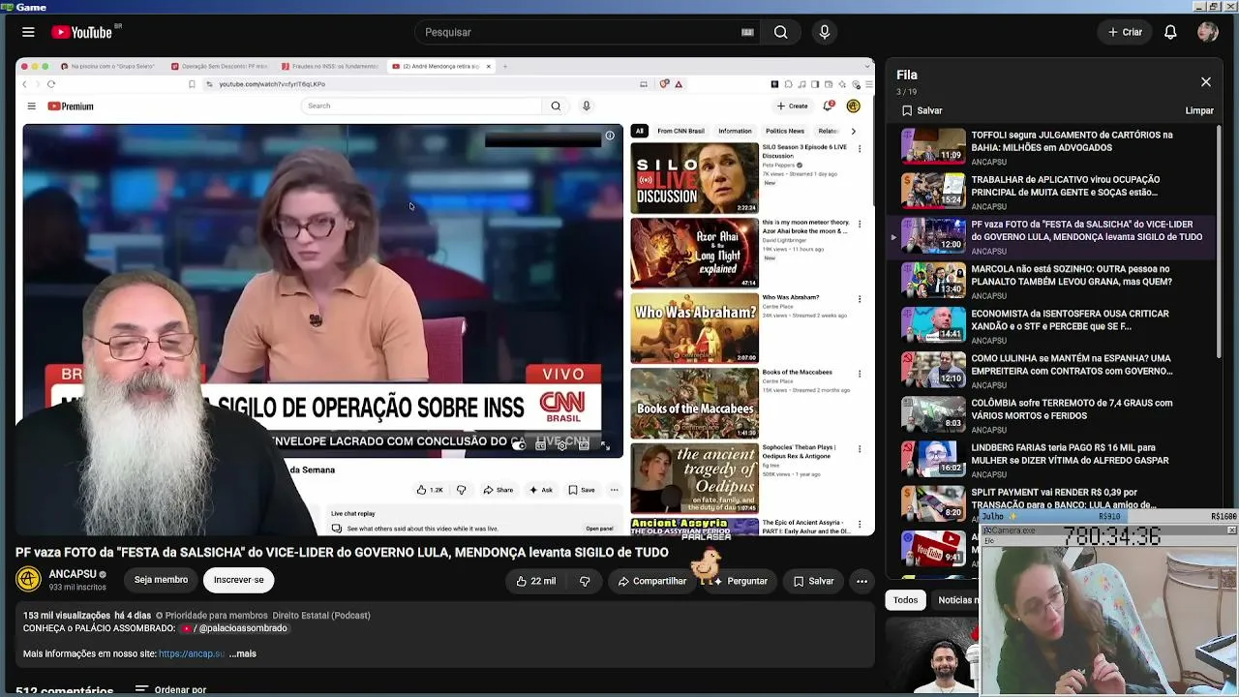Open the ANCAPSU channel avatar
This screenshot has width=1239, height=697.
tap(29, 580)
